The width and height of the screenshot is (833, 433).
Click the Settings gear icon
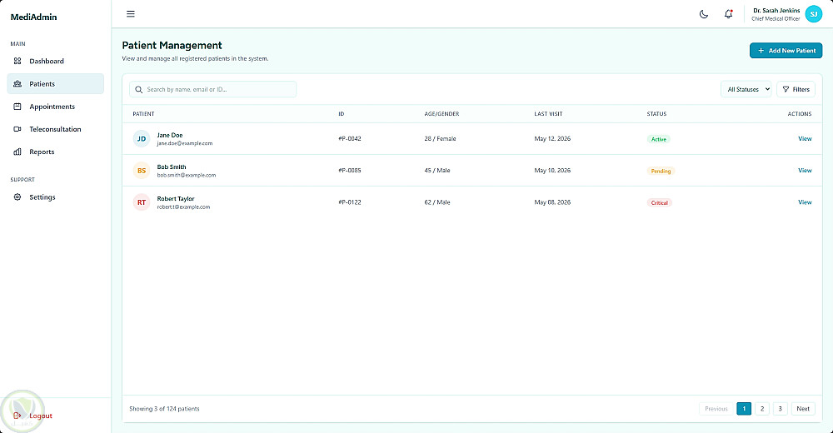(x=17, y=197)
